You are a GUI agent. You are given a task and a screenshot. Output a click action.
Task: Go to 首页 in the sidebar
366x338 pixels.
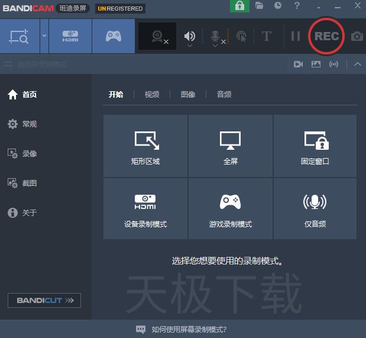tap(22, 95)
